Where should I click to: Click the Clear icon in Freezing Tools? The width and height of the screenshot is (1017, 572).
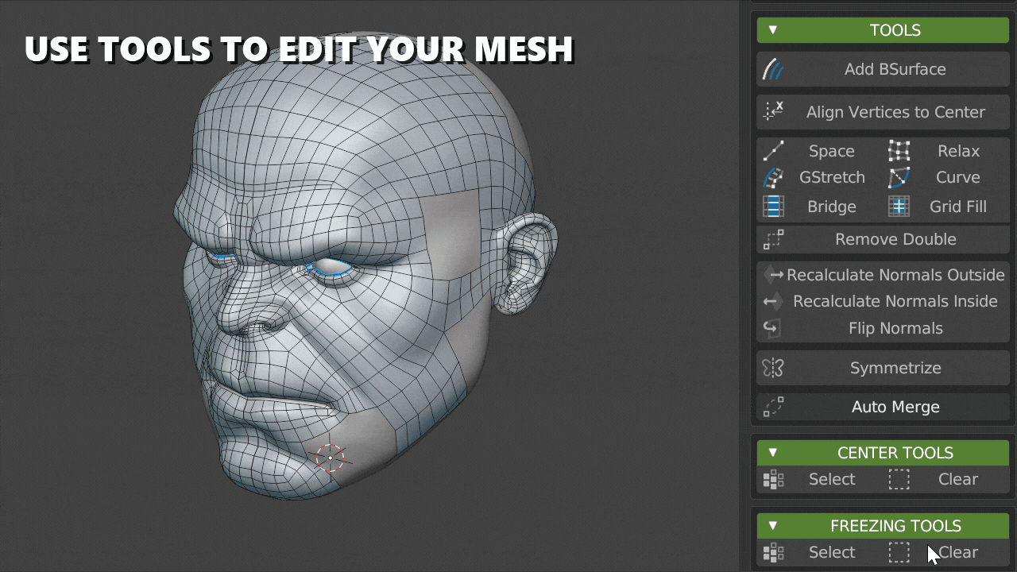pyautogui.click(x=899, y=552)
